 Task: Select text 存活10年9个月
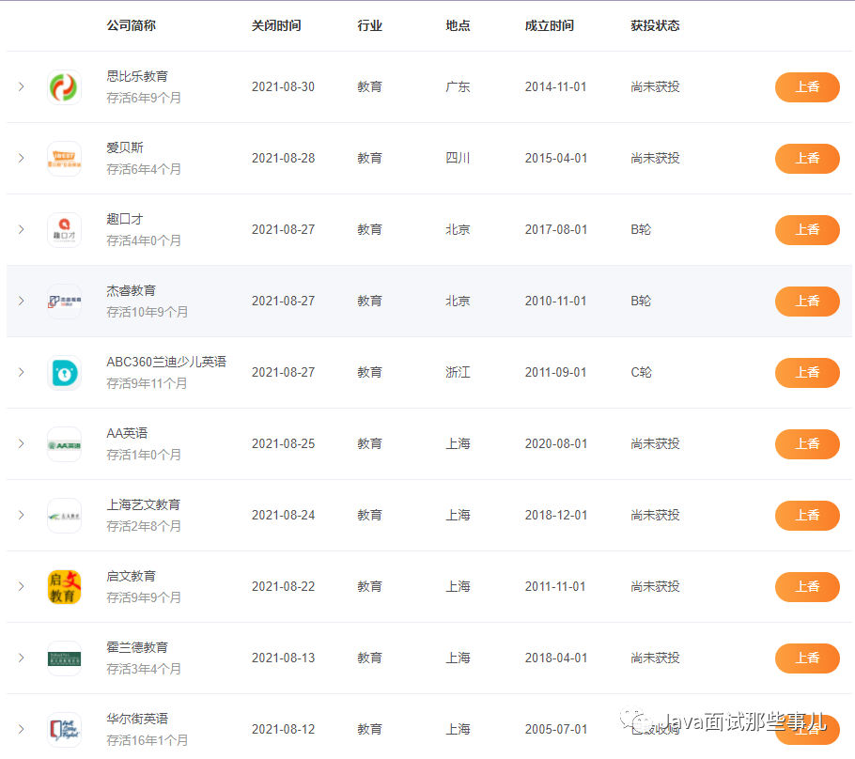pyautogui.click(x=148, y=313)
